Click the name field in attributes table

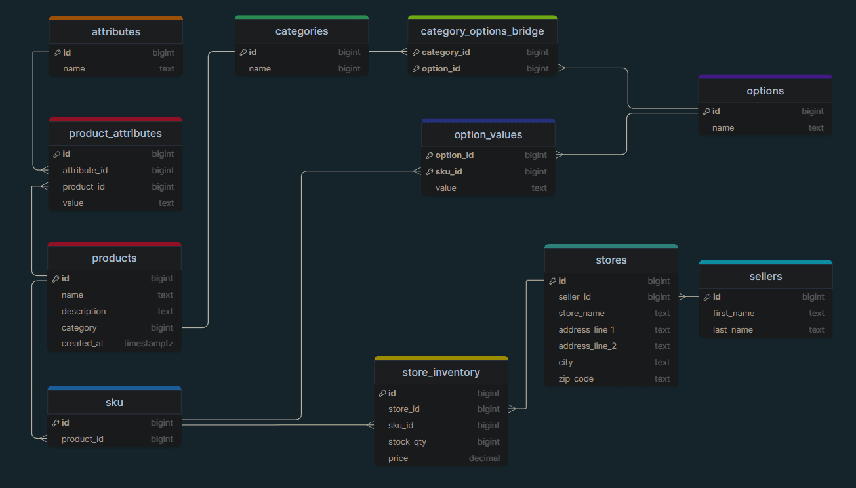[x=116, y=69]
